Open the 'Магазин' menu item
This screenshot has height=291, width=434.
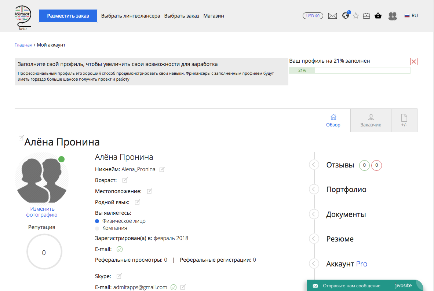click(214, 16)
